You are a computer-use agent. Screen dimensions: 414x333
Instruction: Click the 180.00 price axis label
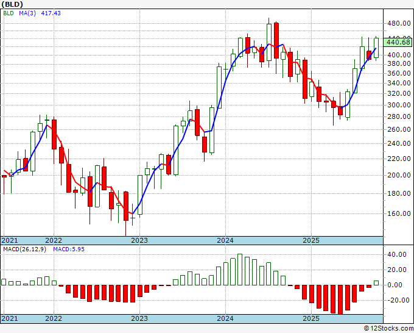[399, 193]
